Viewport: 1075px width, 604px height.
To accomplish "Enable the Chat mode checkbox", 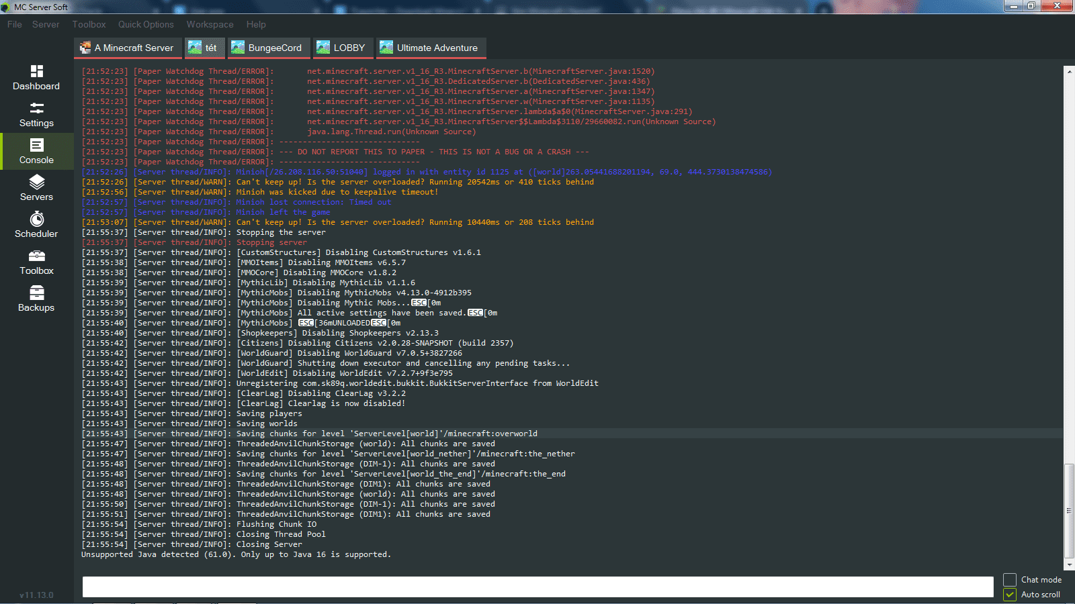I will 1010,580.
